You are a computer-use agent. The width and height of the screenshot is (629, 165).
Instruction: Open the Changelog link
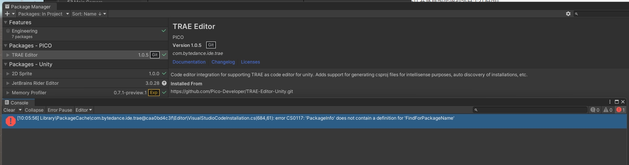click(223, 62)
